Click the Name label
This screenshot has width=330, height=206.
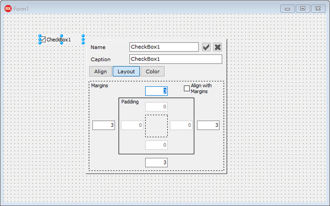pos(98,47)
